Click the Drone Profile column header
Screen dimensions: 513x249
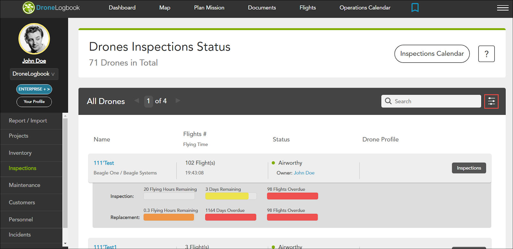pyautogui.click(x=381, y=140)
